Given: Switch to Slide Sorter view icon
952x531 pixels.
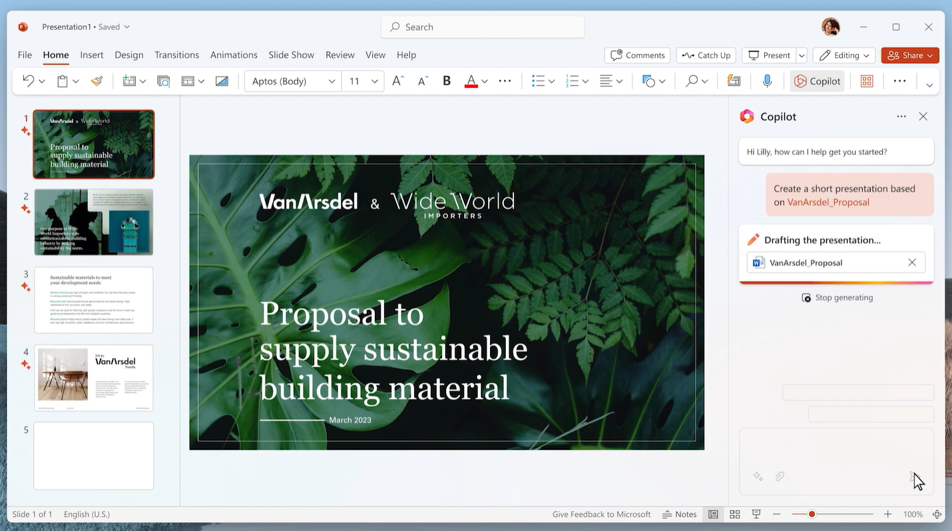Looking at the screenshot, I should coord(735,514).
